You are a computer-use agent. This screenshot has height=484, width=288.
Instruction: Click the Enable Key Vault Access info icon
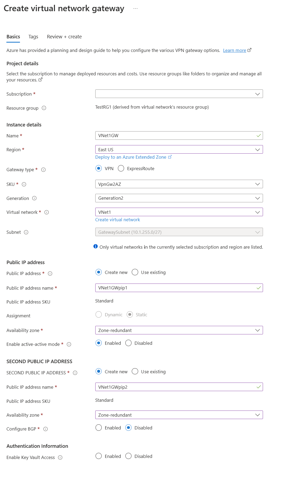[x=60, y=458]
